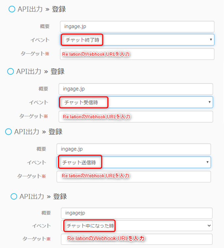
Task: Select the 概要 field in the チャット送信時 form
Action: pyautogui.click(x=134, y=149)
